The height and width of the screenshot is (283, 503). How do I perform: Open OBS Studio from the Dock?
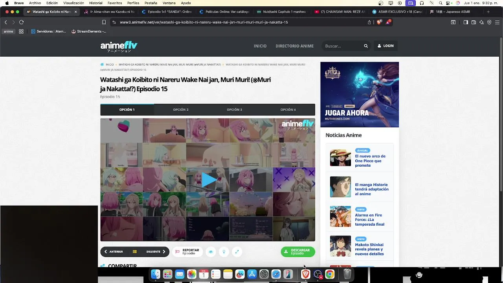318,274
